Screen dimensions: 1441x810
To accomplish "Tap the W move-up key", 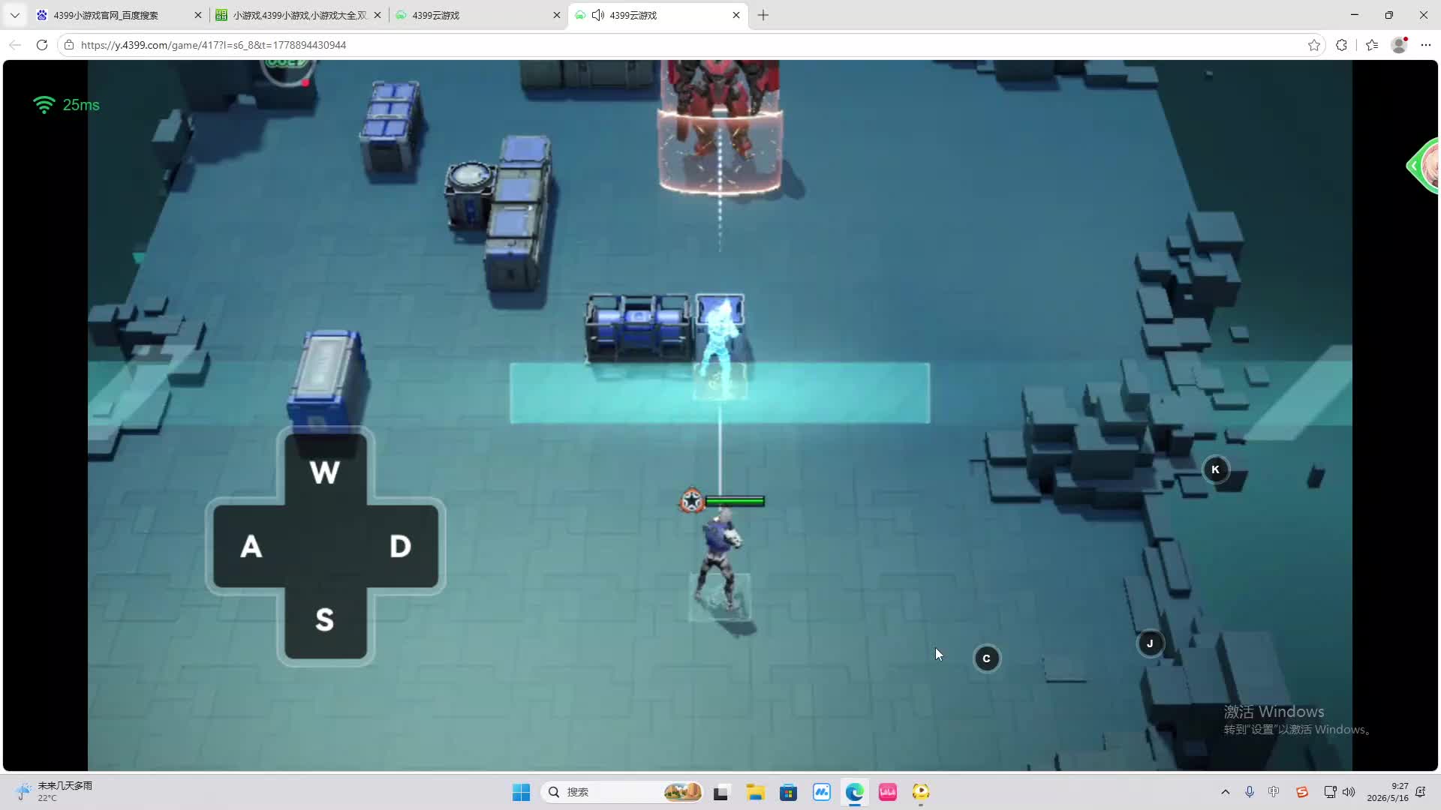I will click(x=325, y=472).
